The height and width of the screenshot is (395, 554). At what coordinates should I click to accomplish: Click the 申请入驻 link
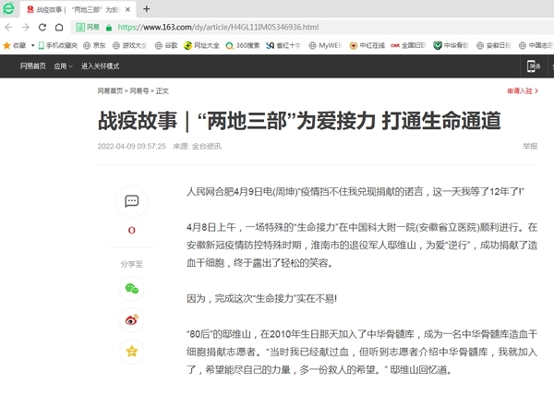[521, 91]
